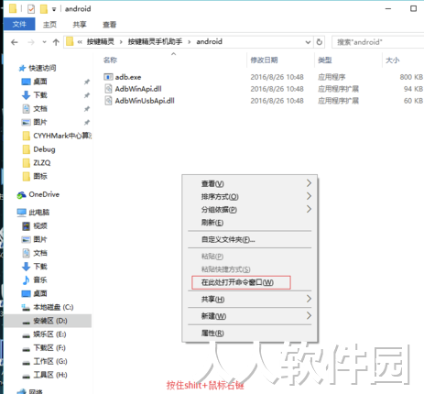Switch to the 共享 ribbon tab
Viewport: 424px width, 394px height.
point(80,25)
